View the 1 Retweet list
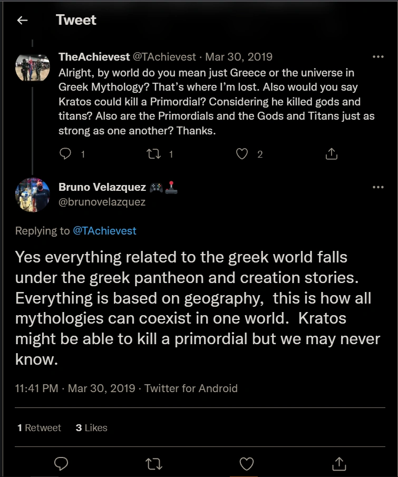Screen dimensions: 398x477 [x=39, y=427]
